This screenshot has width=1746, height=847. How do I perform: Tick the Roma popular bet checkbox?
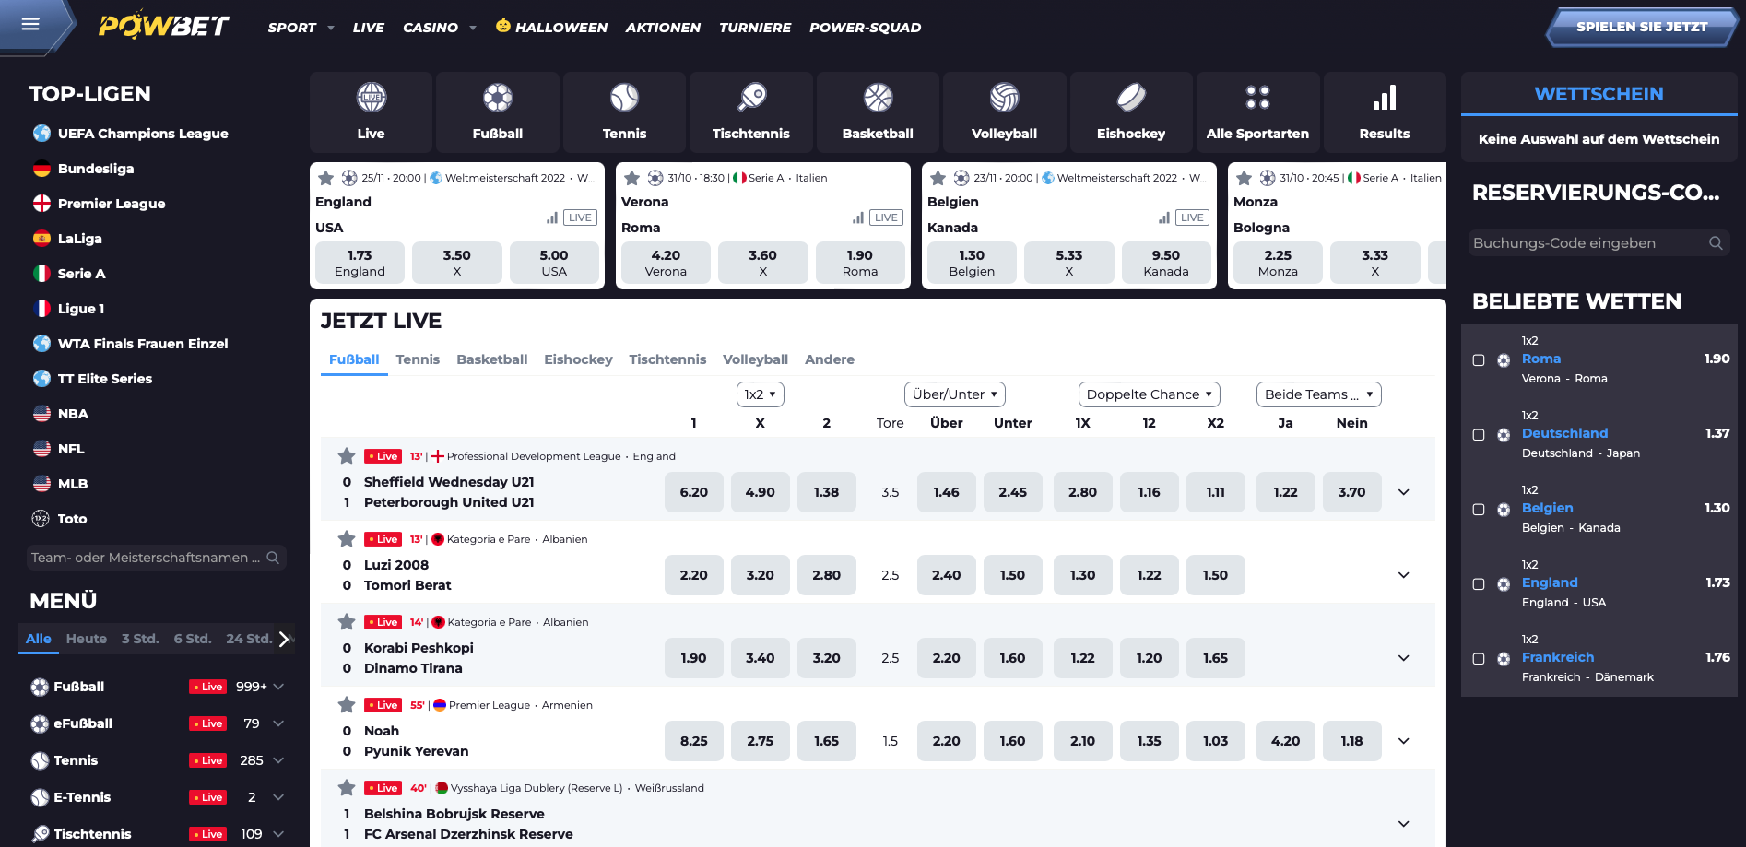pyautogui.click(x=1479, y=360)
